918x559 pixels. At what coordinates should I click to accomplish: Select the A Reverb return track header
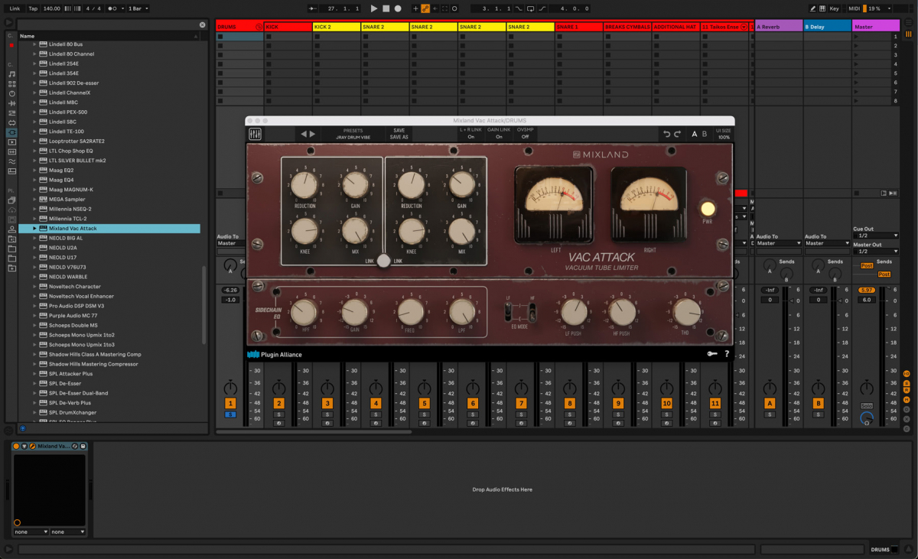[778, 27]
